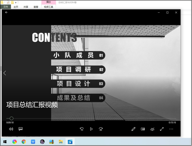
Task: Launch Google Chrome from the taskbar
Action: [24, 142]
